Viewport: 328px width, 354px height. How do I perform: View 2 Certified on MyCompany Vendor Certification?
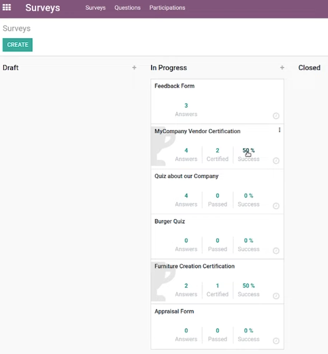(217, 155)
